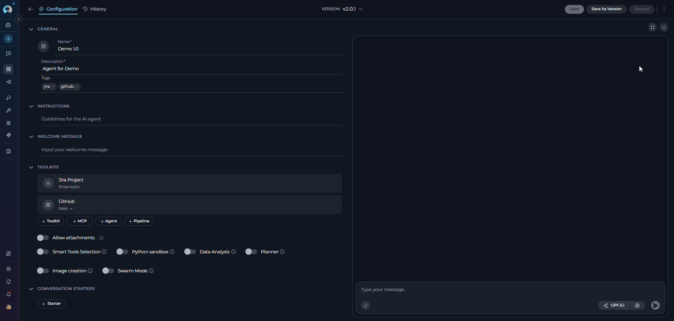This screenshot has height=321, width=674.
Task: Click the Guidelines for the AI agent field
Action: pyautogui.click(x=190, y=119)
